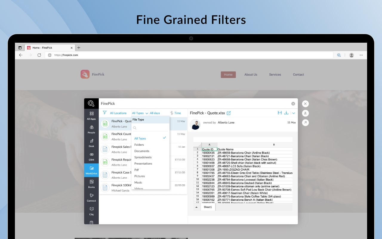Open Quote.xlsx in new window icon
382x239 pixels.
pos(229,113)
